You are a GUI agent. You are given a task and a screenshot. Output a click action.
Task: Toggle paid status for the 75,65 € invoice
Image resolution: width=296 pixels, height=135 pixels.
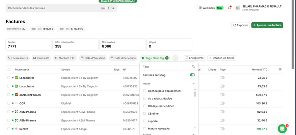222,86
